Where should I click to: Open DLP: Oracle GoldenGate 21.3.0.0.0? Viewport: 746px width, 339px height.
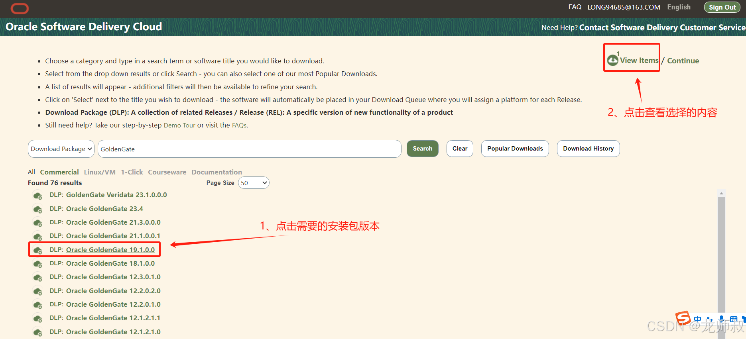(113, 222)
